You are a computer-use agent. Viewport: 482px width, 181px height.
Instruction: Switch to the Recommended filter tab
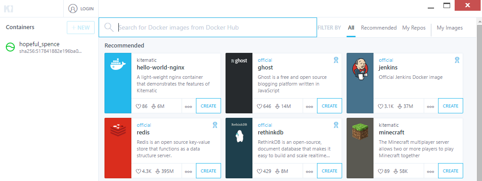[379, 28]
